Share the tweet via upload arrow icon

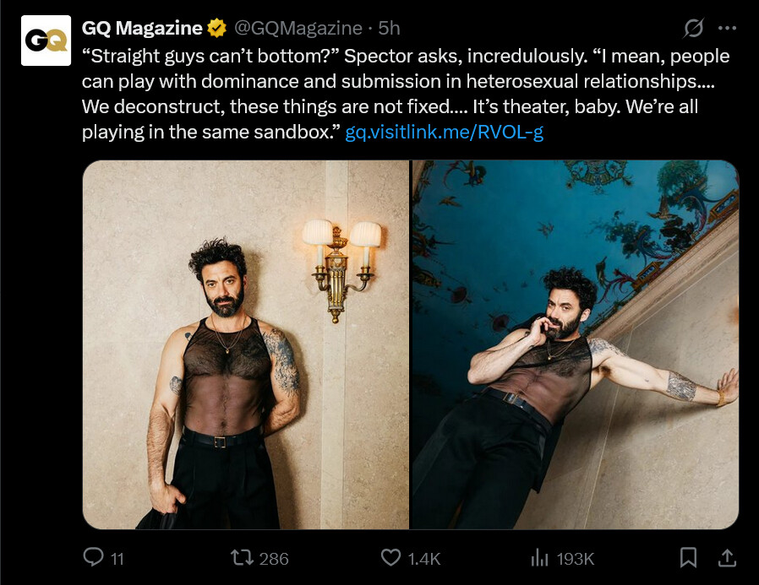click(727, 557)
